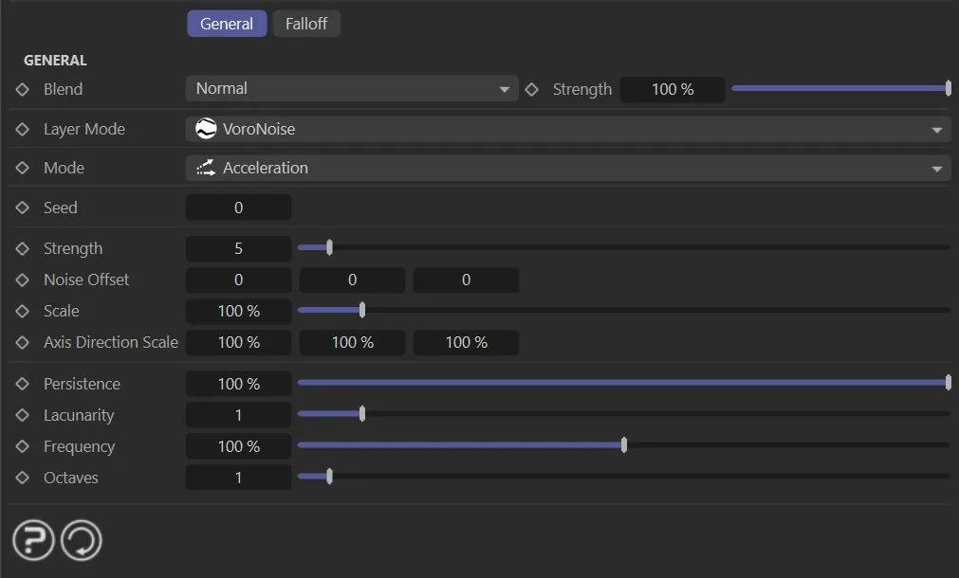Switch to the Falloff tab
Screen dimensions: 959x578
pos(306,24)
